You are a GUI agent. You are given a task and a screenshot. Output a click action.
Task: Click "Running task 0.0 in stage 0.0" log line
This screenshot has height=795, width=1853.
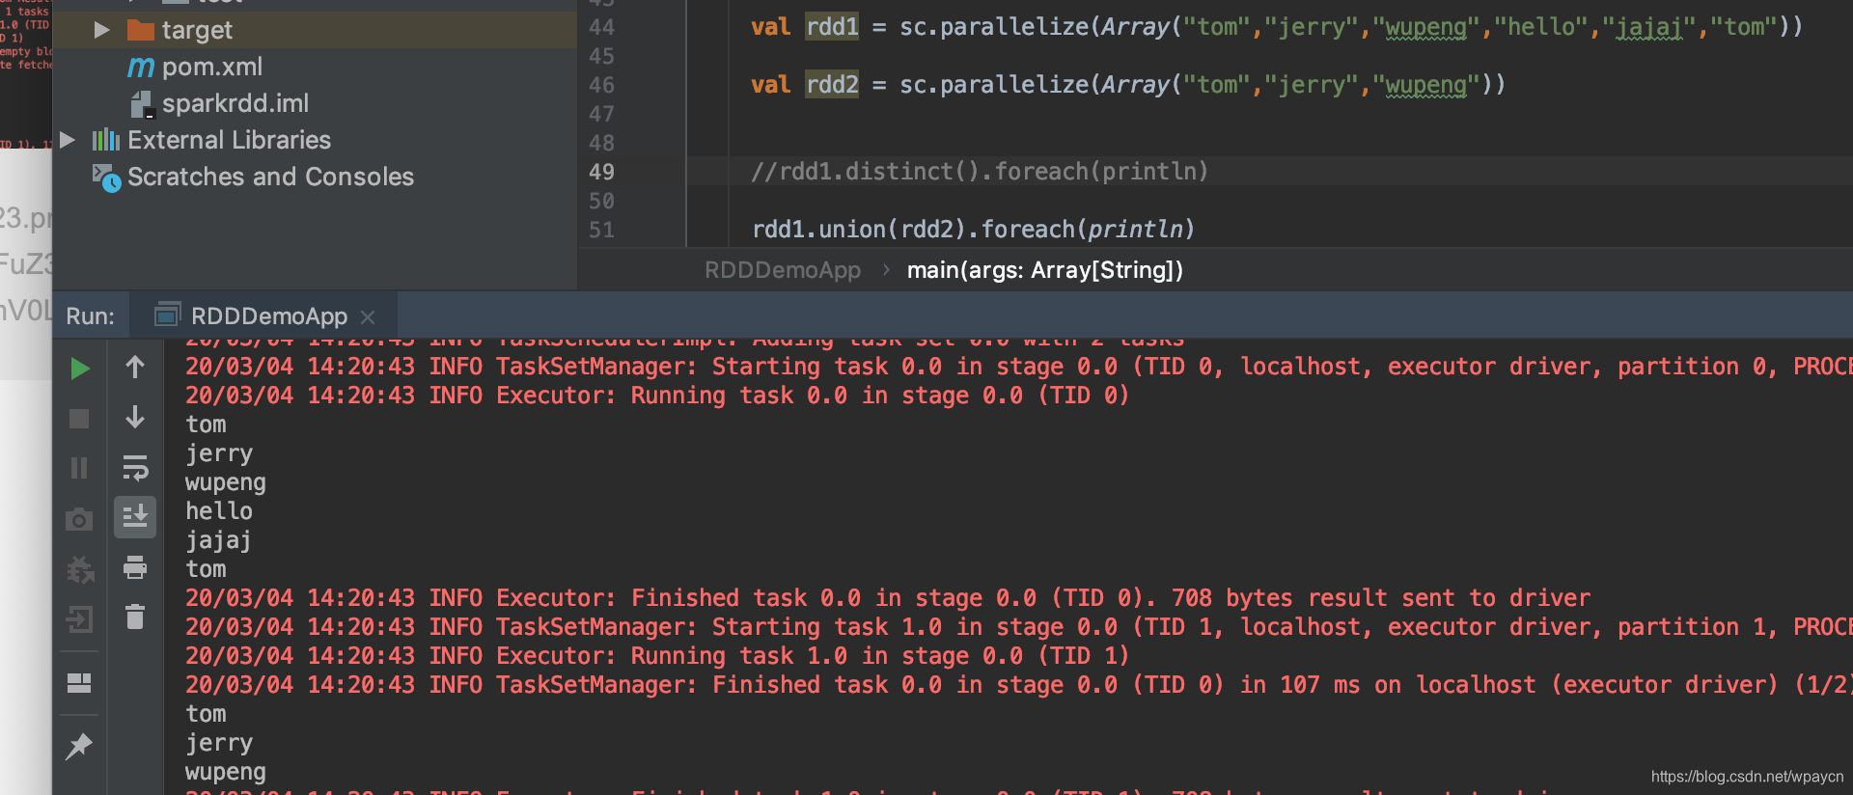(x=657, y=396)
